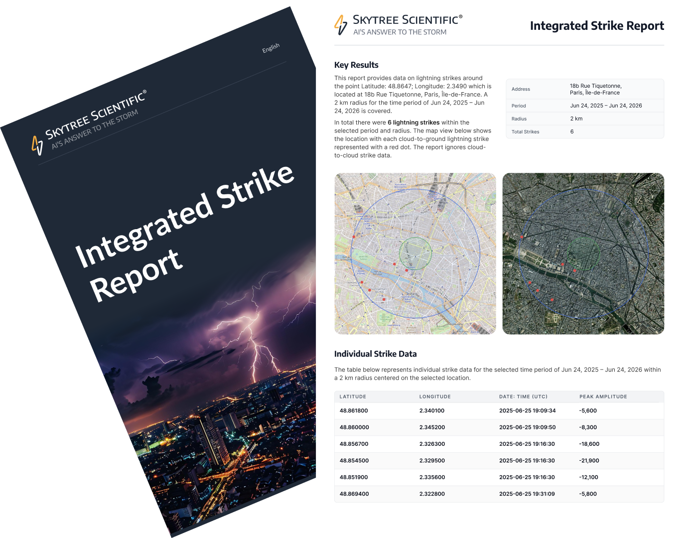Select longitude cell 2.345200

coord(432,427)
